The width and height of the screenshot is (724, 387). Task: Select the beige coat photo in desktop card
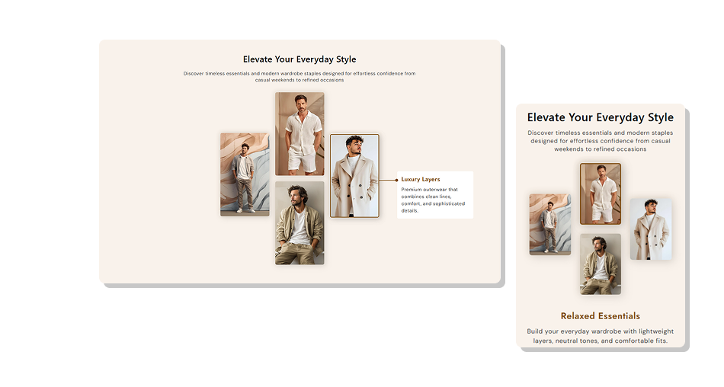point(354,176)
